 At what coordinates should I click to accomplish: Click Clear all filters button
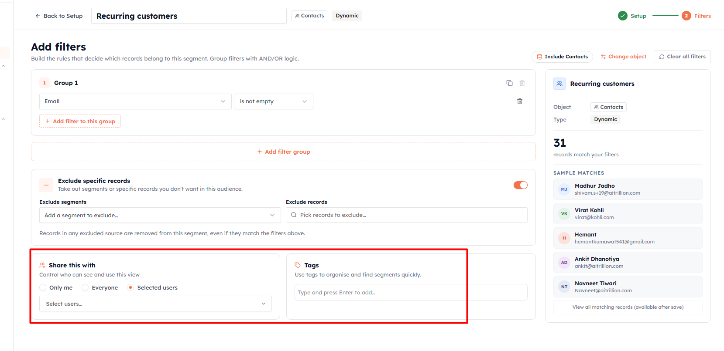682,57
